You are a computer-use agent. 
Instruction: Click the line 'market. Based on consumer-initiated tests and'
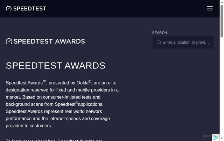(53, 97)
